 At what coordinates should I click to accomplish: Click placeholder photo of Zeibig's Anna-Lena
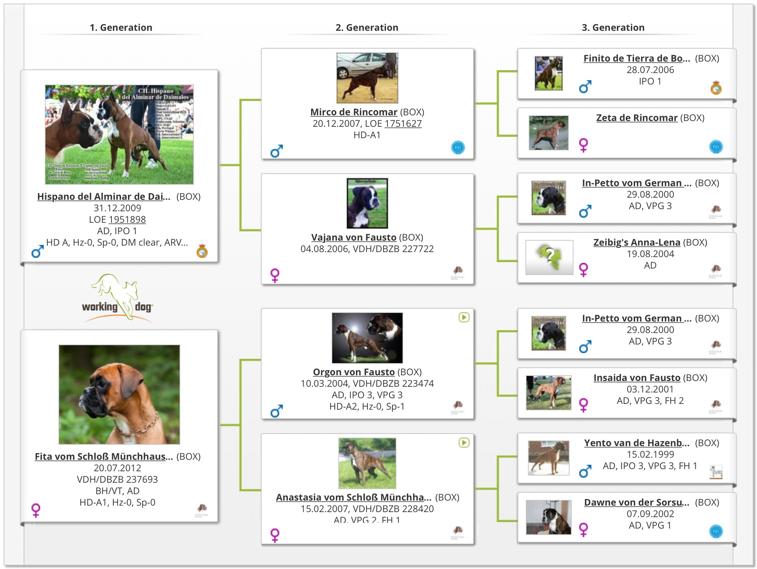coord(549,257)
